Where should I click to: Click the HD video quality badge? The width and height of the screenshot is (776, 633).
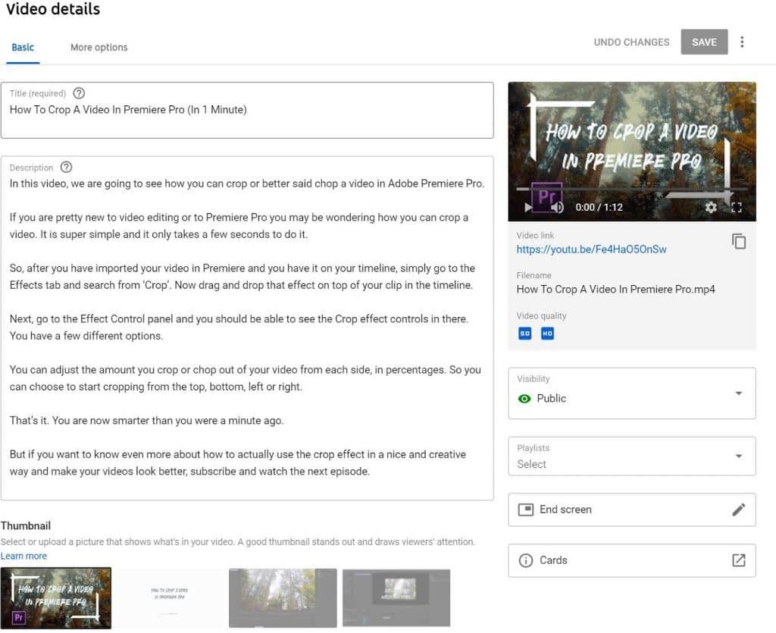[x=547, y=334]
